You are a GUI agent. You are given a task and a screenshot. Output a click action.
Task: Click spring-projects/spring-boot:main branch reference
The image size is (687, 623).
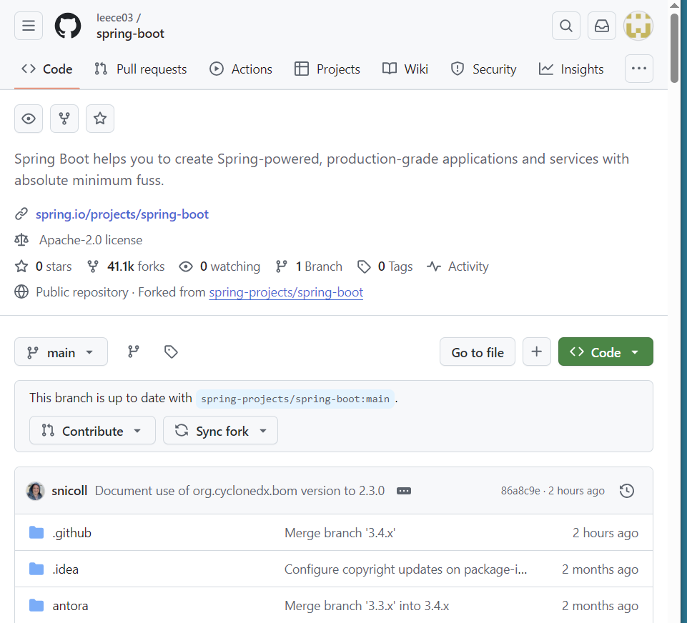295,399
